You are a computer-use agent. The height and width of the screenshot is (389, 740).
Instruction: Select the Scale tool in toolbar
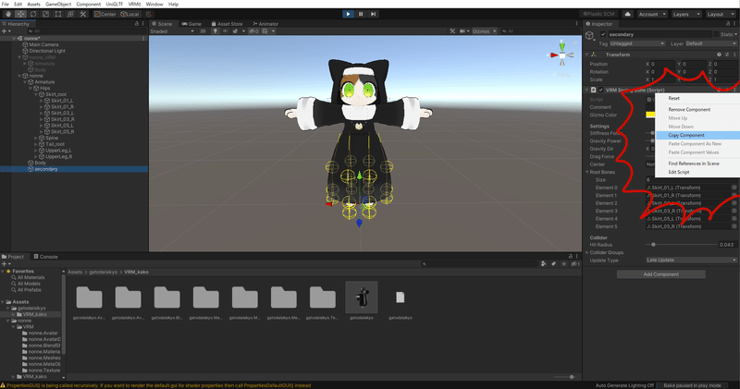[x=45, y=14]
